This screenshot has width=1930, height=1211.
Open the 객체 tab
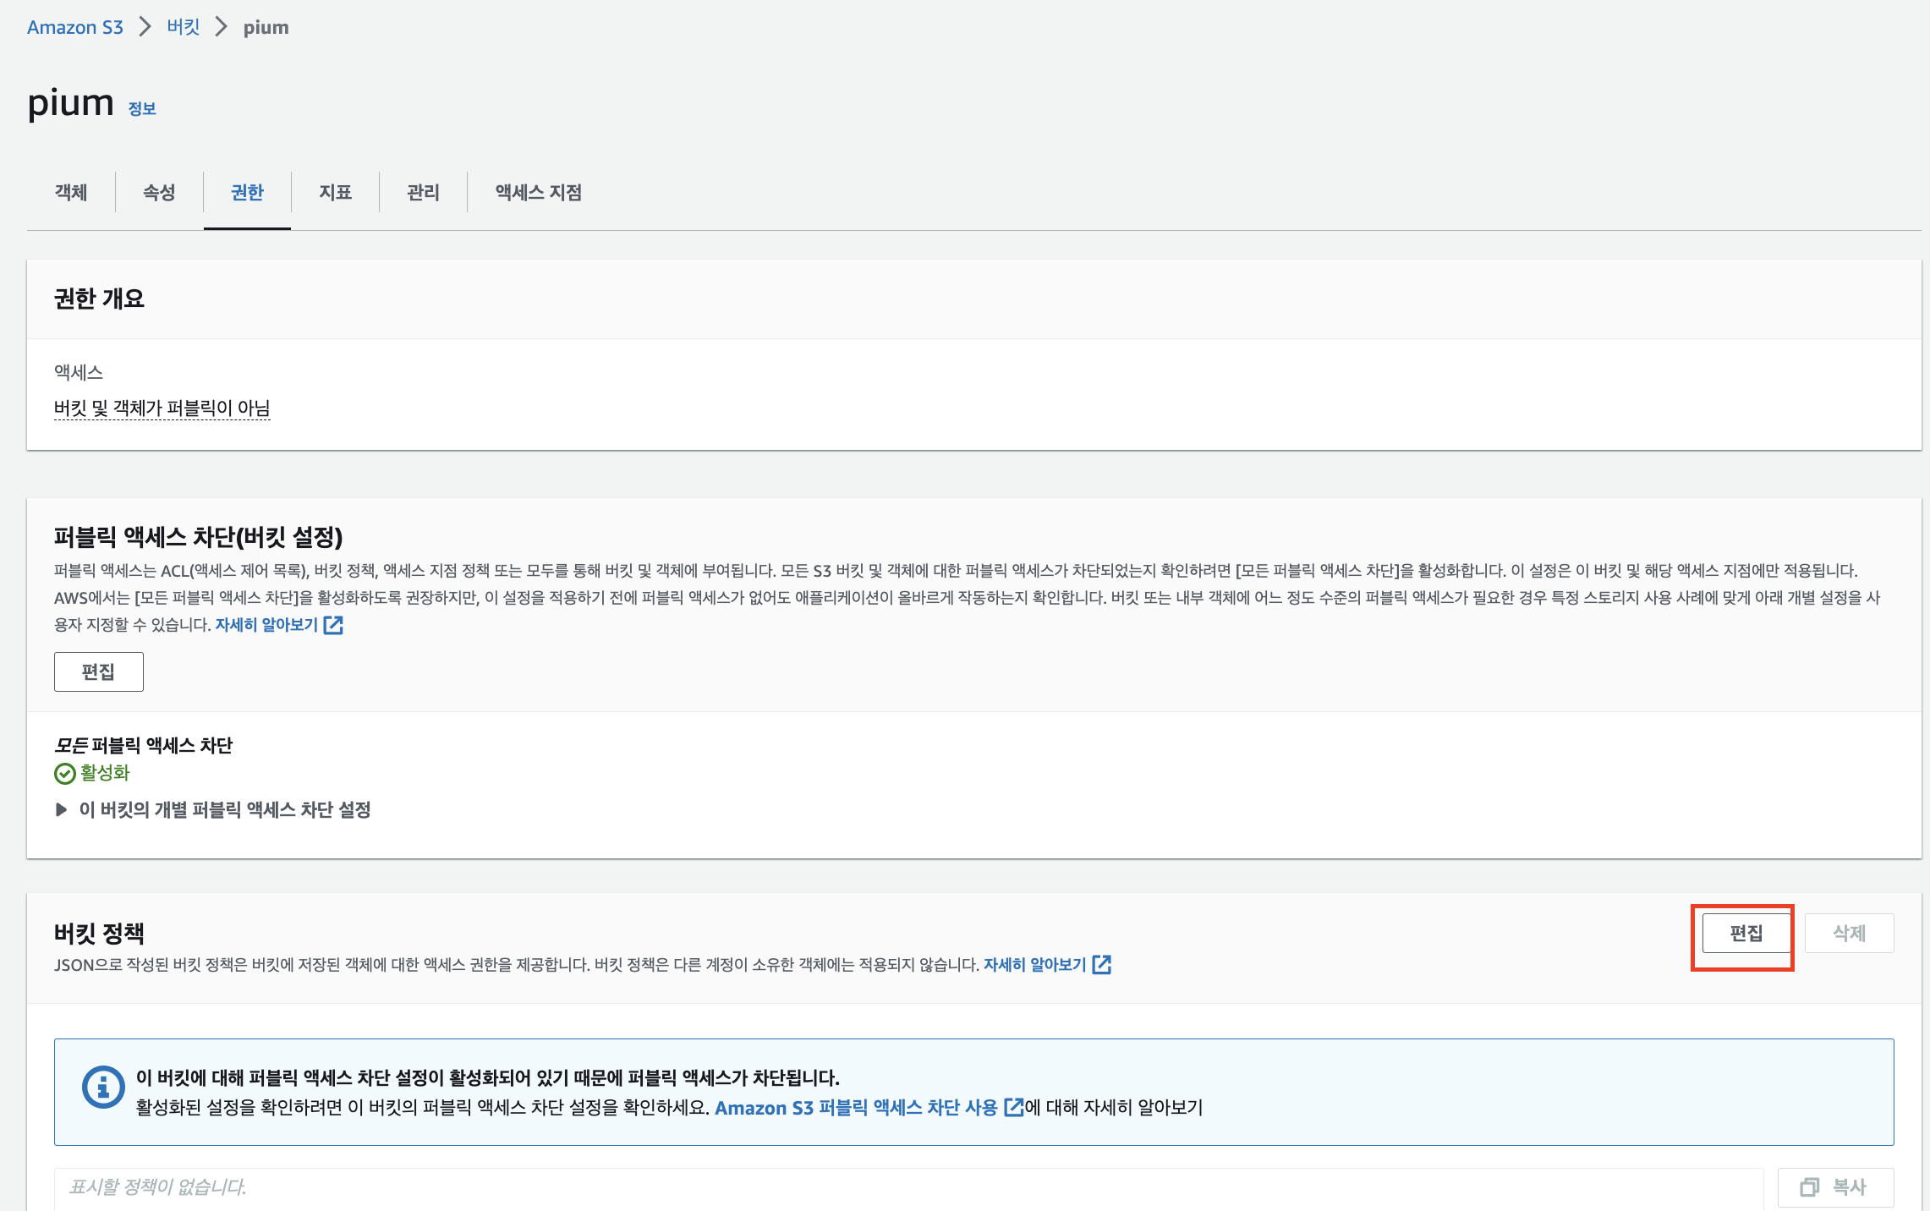(71, 192)
